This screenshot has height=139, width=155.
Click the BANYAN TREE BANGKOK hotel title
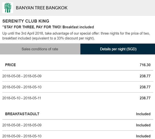(42, 8)
